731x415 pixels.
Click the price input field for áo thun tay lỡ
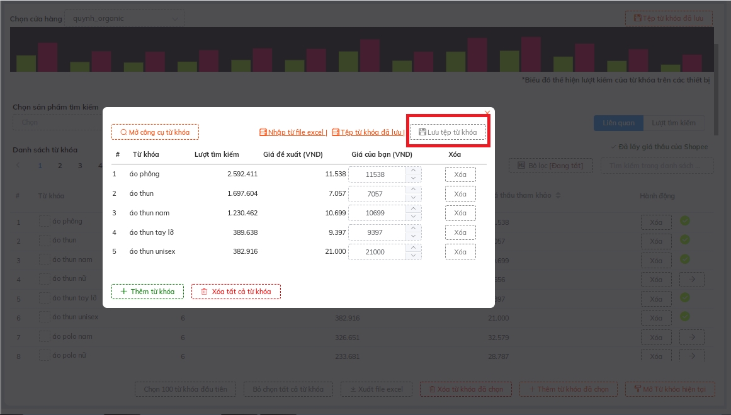coord(375,233)
